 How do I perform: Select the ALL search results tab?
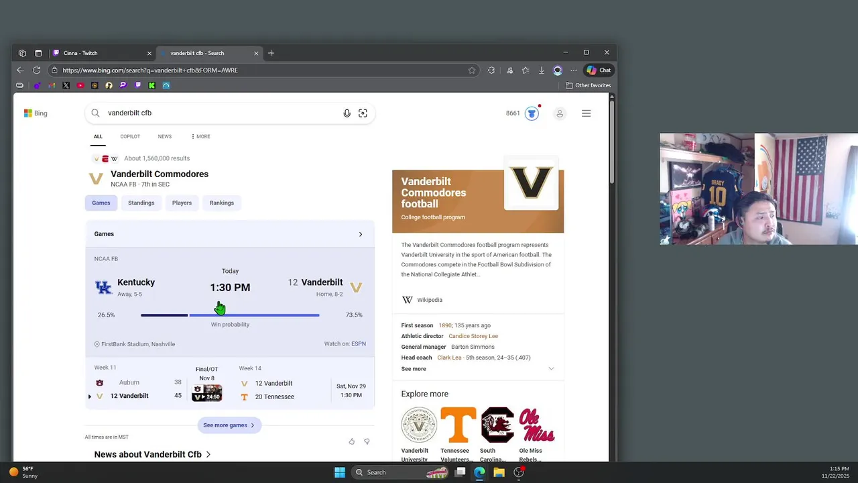click(x=98, y=136)
